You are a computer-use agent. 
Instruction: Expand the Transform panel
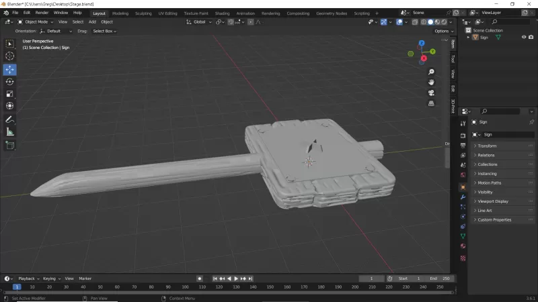click(x=487, y=146)
